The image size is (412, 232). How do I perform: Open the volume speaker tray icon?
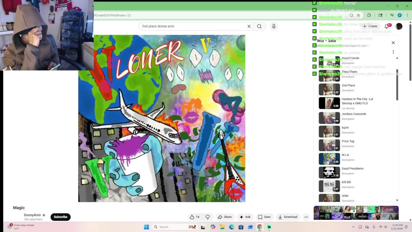click(x=386, y=227)
